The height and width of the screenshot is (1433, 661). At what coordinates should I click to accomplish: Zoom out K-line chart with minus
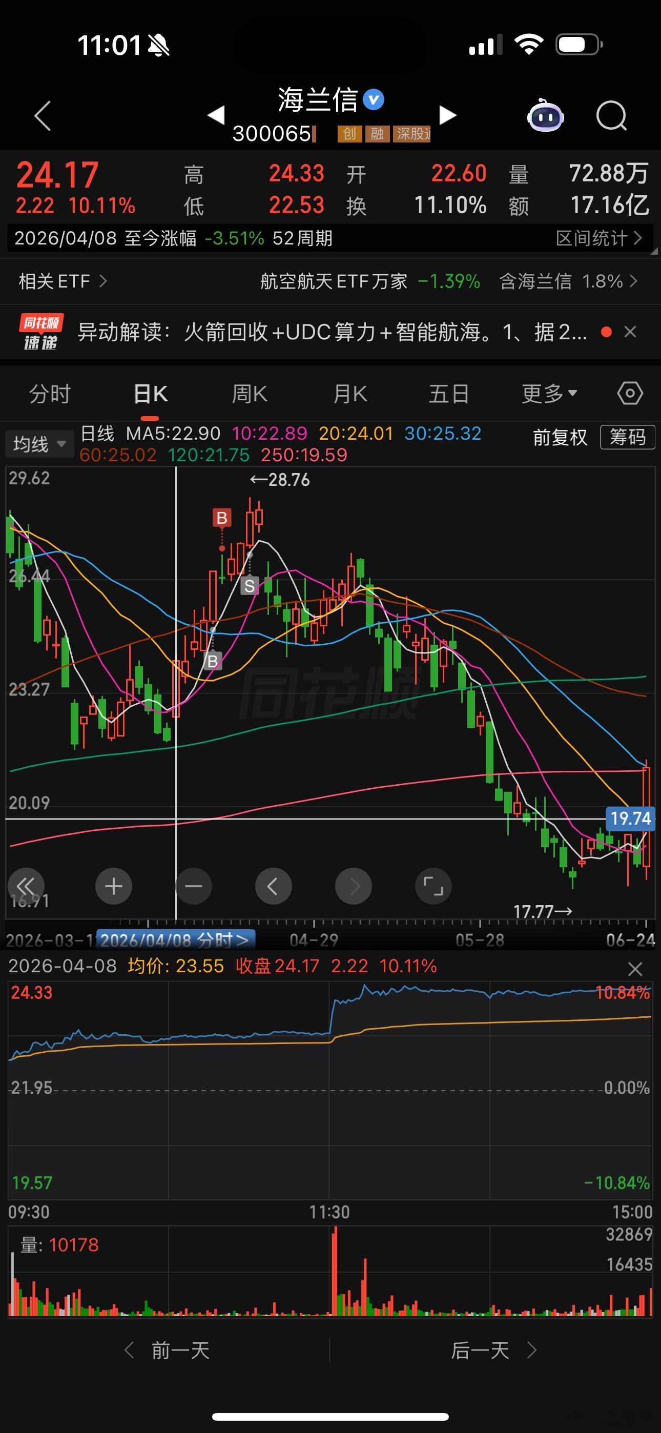[194, 886]
